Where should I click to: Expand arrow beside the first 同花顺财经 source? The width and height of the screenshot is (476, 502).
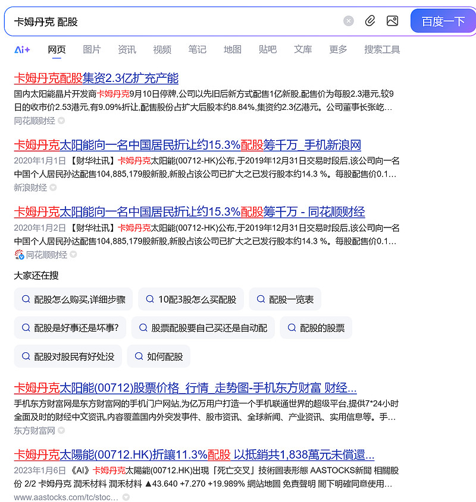point(61,121)
